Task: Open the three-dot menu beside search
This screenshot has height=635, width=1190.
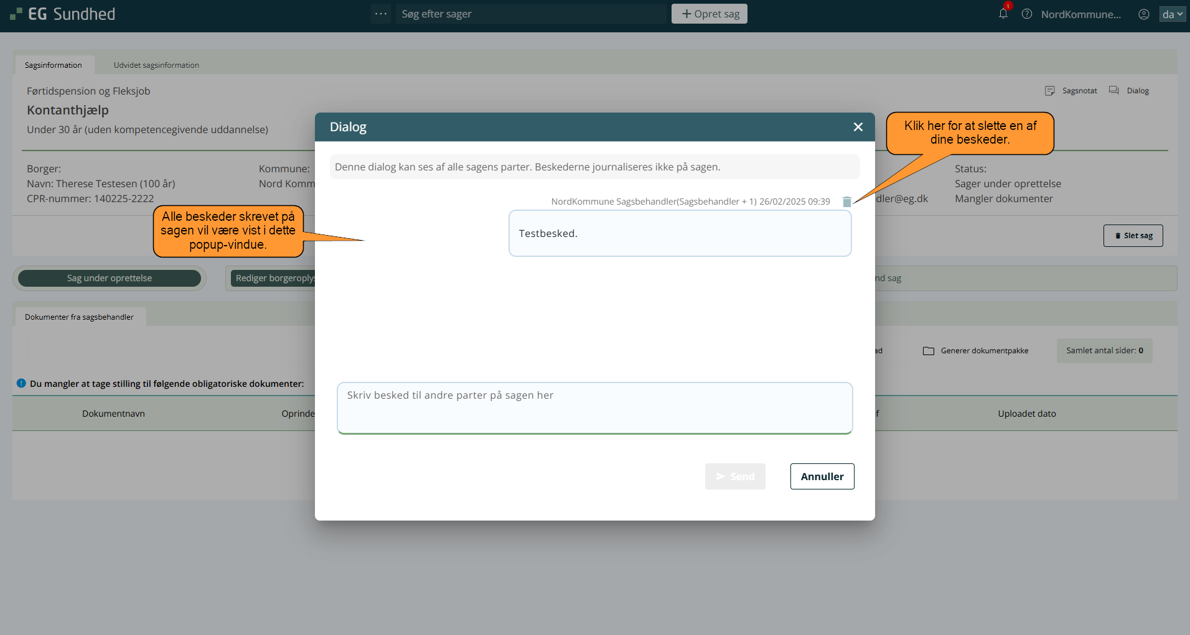Action: click(x=380, y=14)
